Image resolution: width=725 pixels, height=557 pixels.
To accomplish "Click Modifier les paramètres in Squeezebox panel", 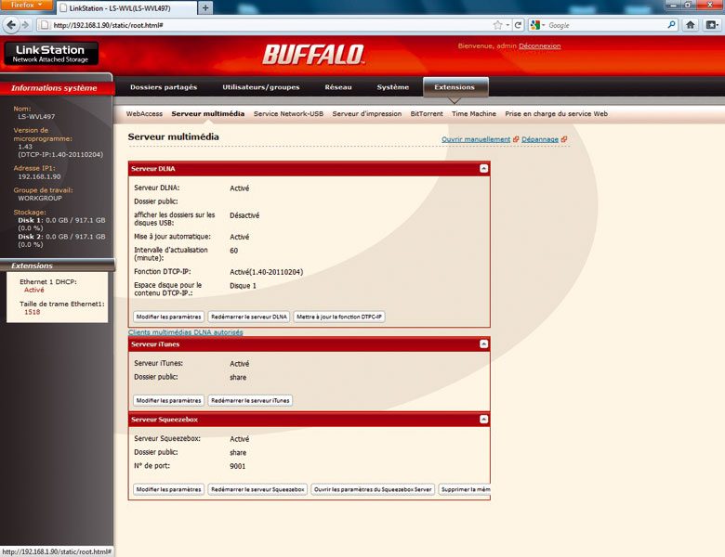I will coord(168,489).
